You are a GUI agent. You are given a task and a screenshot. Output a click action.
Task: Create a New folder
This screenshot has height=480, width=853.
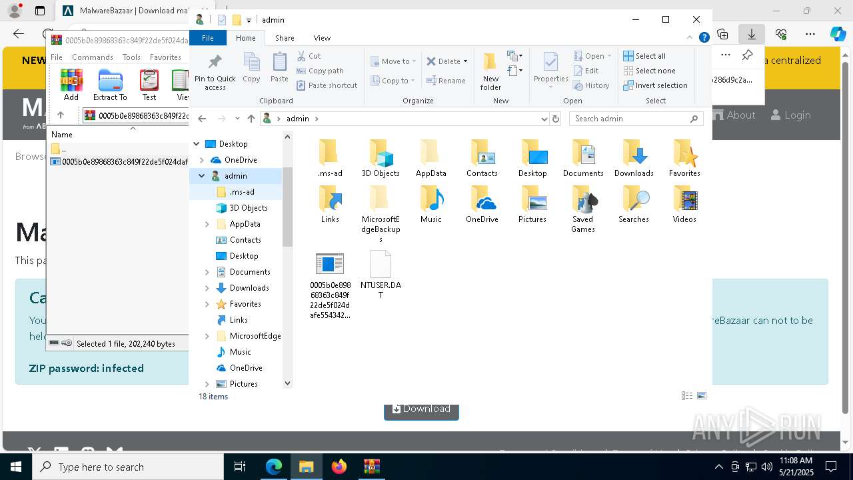click(x=490, y=72)
